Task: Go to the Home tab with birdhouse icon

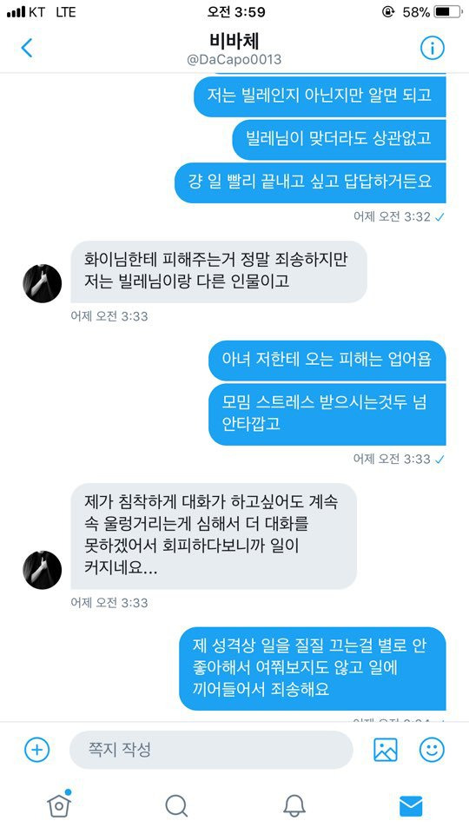Action: tap(59, 805)
